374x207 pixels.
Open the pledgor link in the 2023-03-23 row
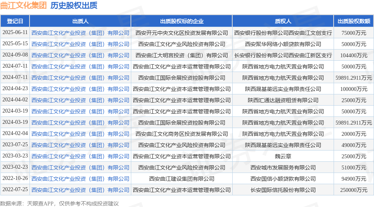[80, 156]
